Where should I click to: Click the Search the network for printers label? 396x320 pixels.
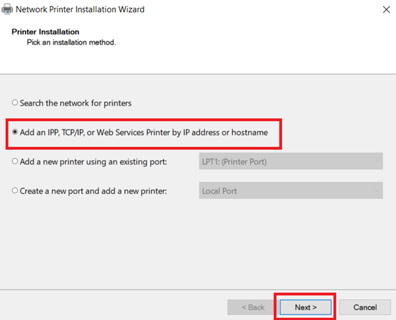tap(76, 103)
